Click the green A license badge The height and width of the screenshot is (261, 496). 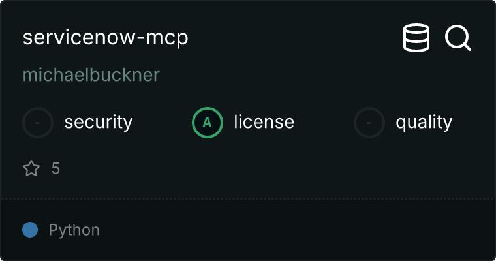[208, 123]
